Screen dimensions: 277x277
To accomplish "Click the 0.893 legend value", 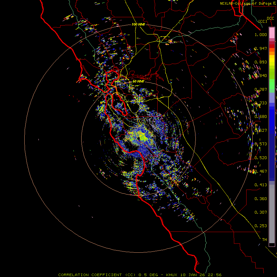I will tap(261, 62).
